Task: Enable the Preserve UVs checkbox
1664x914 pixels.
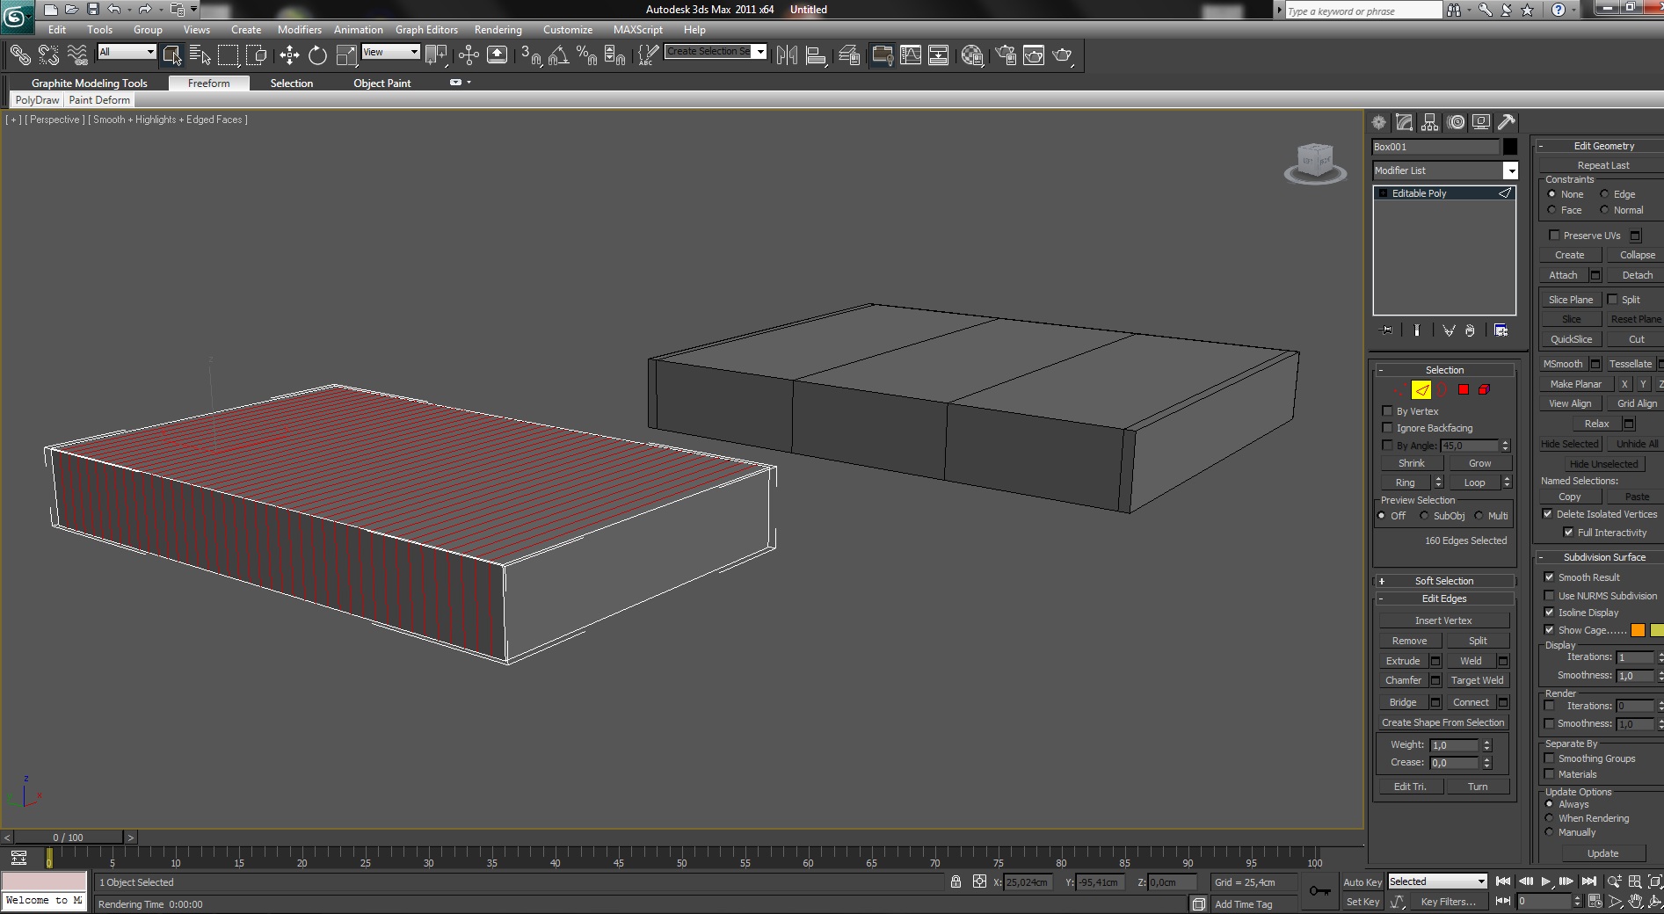Action: (1554, 235)
